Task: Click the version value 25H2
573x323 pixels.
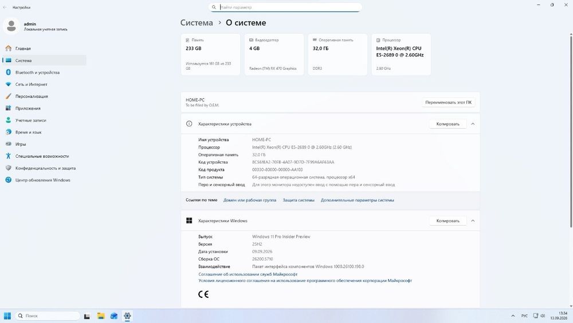Action: (257, 244)
